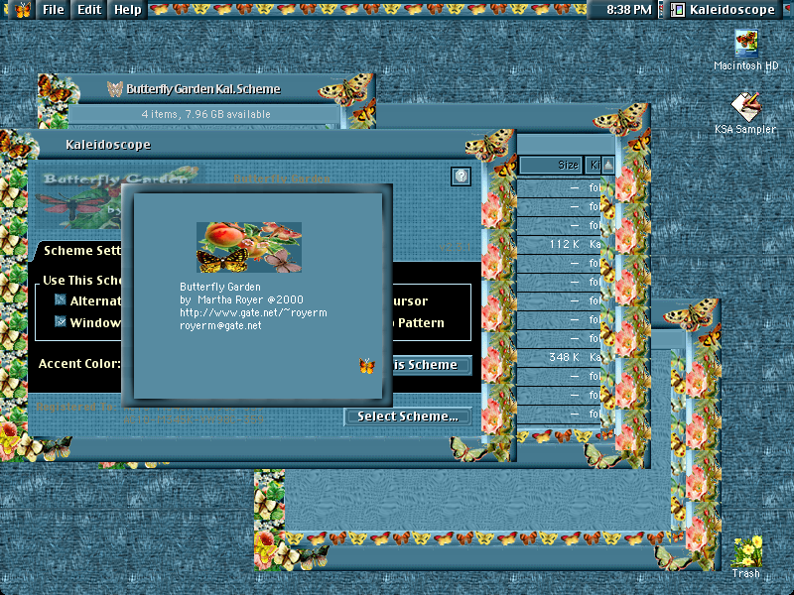
Task: Open the butterfly Apple menu
Action: (x=22, y=9)
